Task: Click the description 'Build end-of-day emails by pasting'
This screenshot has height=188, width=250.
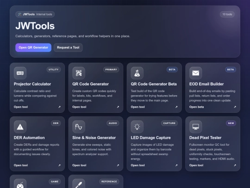Action: pyautogui.click(x=212, y=96)
